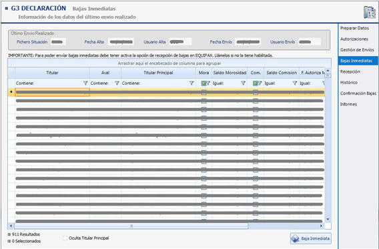The width and height of the screenshot is (379, 249).
Task: Click the horizontal scrollbar thumb
Action: [131, 226]
